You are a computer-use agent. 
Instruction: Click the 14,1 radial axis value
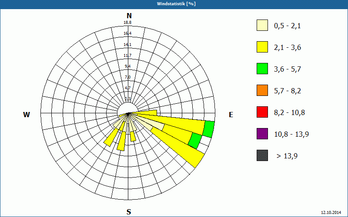coord(127,45)
